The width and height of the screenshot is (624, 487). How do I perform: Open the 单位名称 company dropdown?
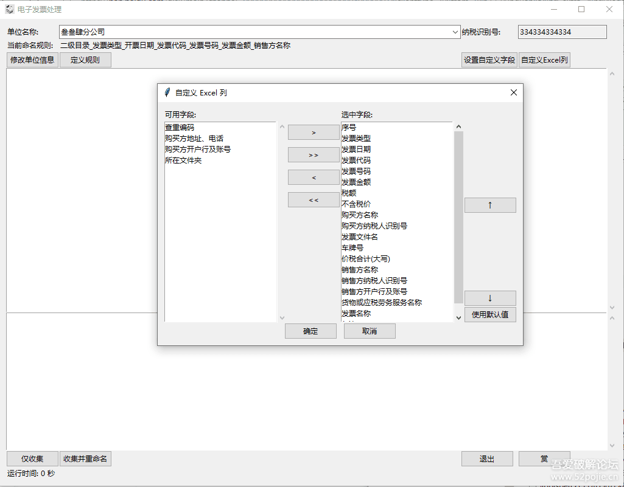[455, 32]
